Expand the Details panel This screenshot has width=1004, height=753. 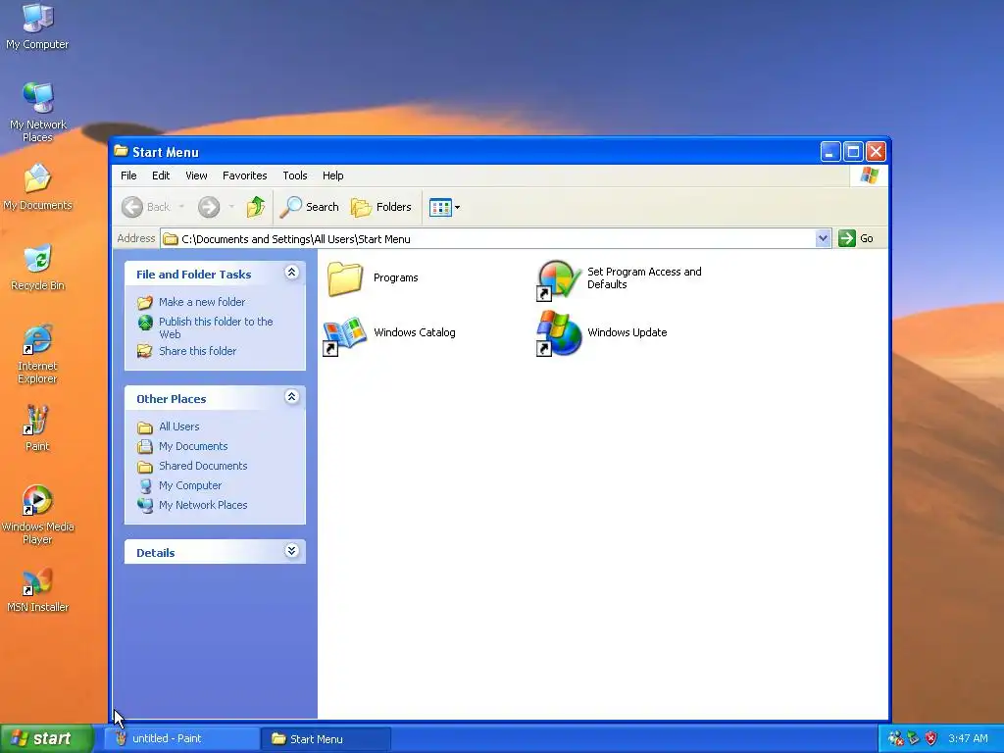point(291,551)
